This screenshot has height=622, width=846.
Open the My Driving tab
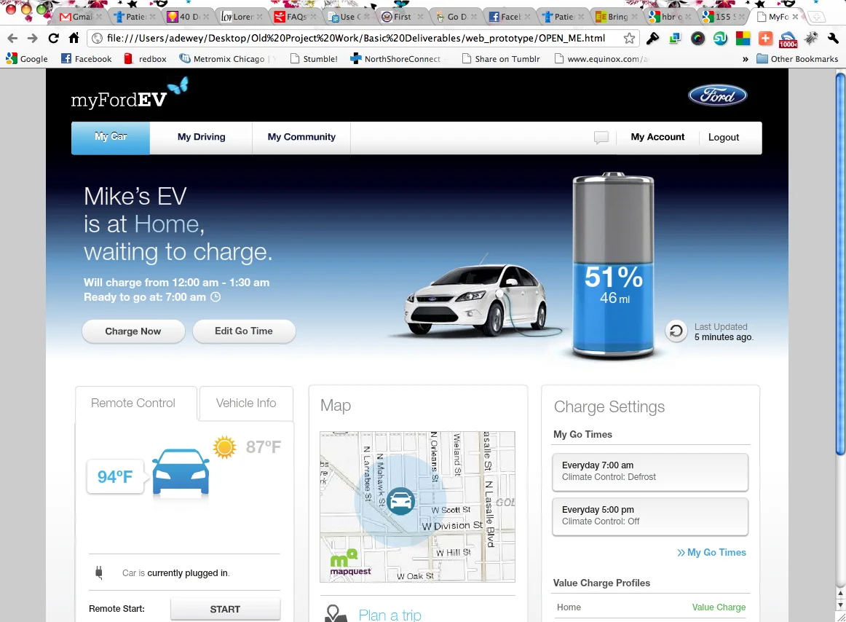[201, 137]
